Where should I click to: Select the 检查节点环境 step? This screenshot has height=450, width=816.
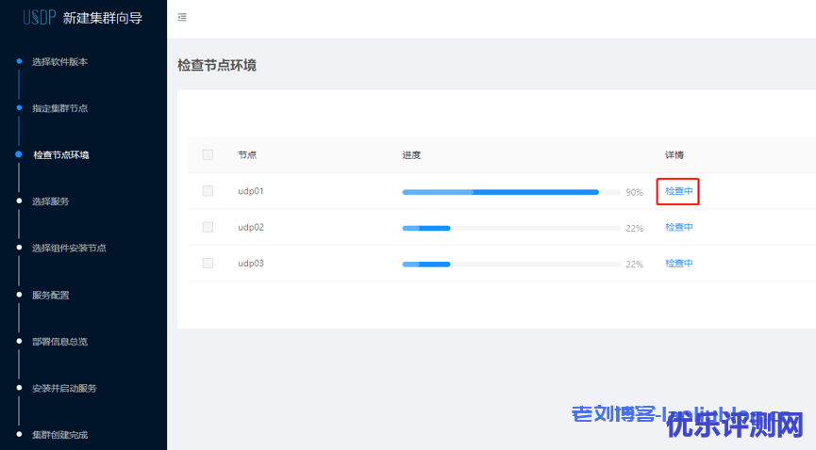[60, 155]
